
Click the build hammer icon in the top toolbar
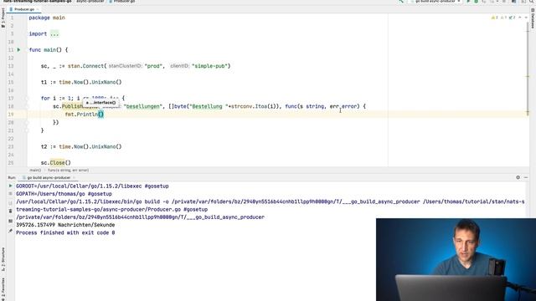click(x=401, y=2)
